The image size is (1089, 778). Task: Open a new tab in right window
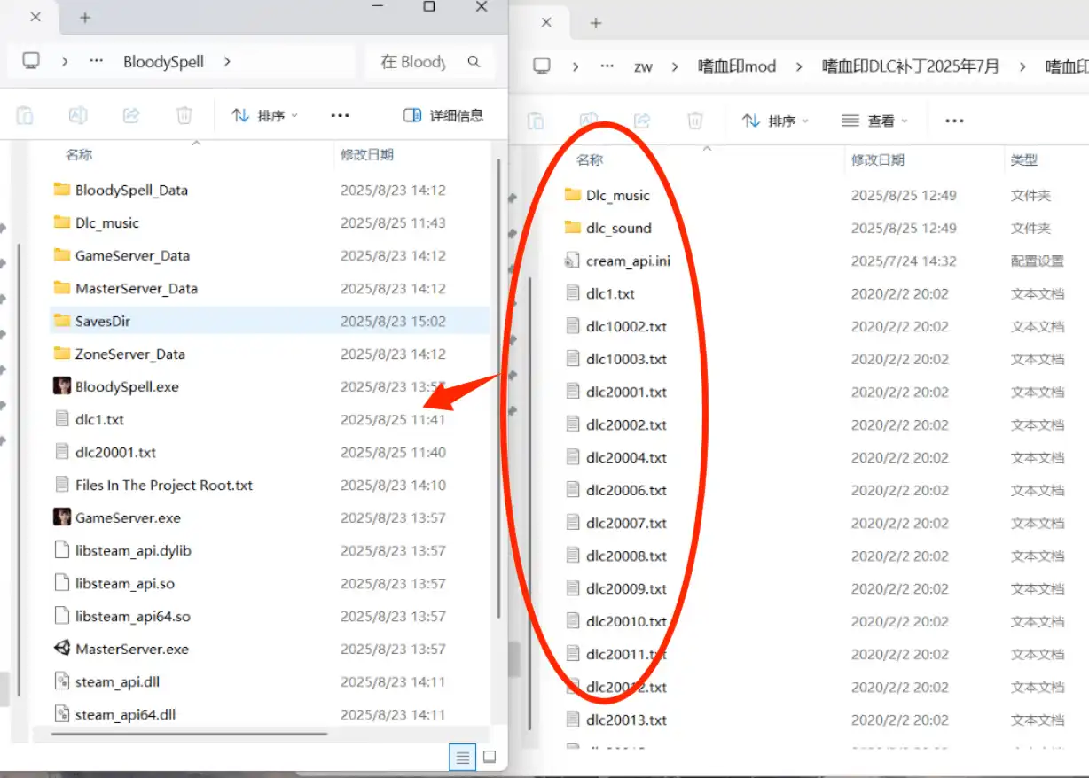tap(596, 23)
